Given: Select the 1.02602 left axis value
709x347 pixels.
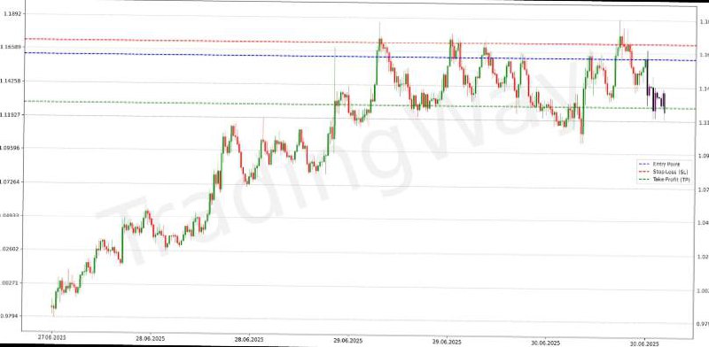Looking at the screenshot, I should tap(10, 249).
